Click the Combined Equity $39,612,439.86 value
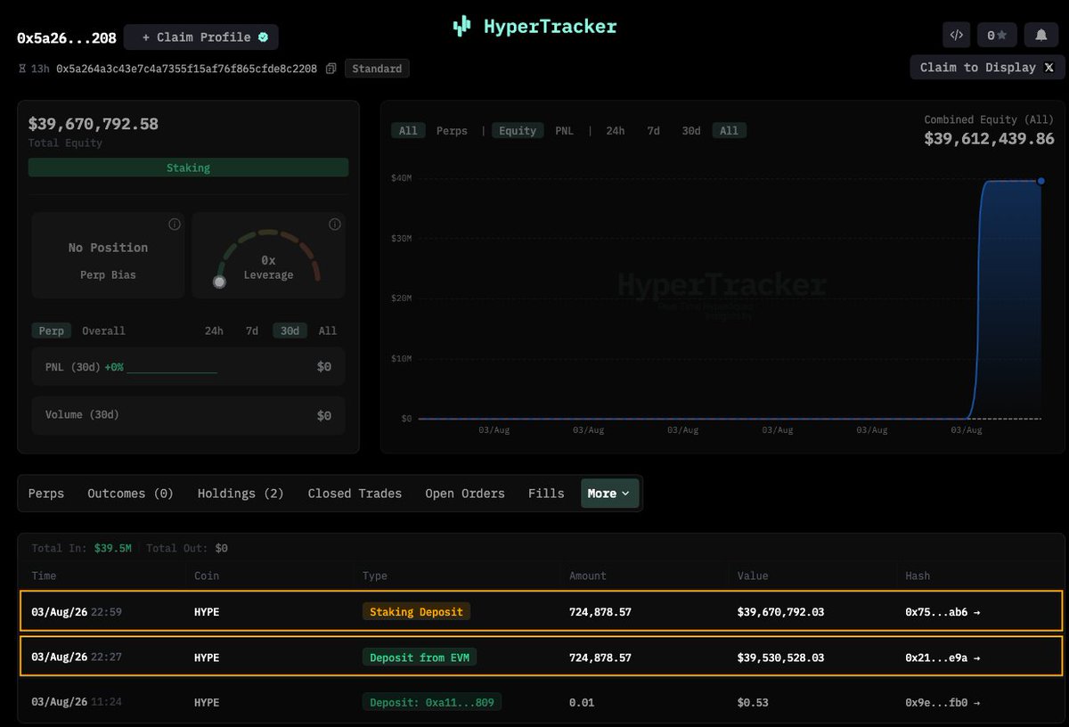Screen dimensions: 1069x727 click(x=989, y=139)
